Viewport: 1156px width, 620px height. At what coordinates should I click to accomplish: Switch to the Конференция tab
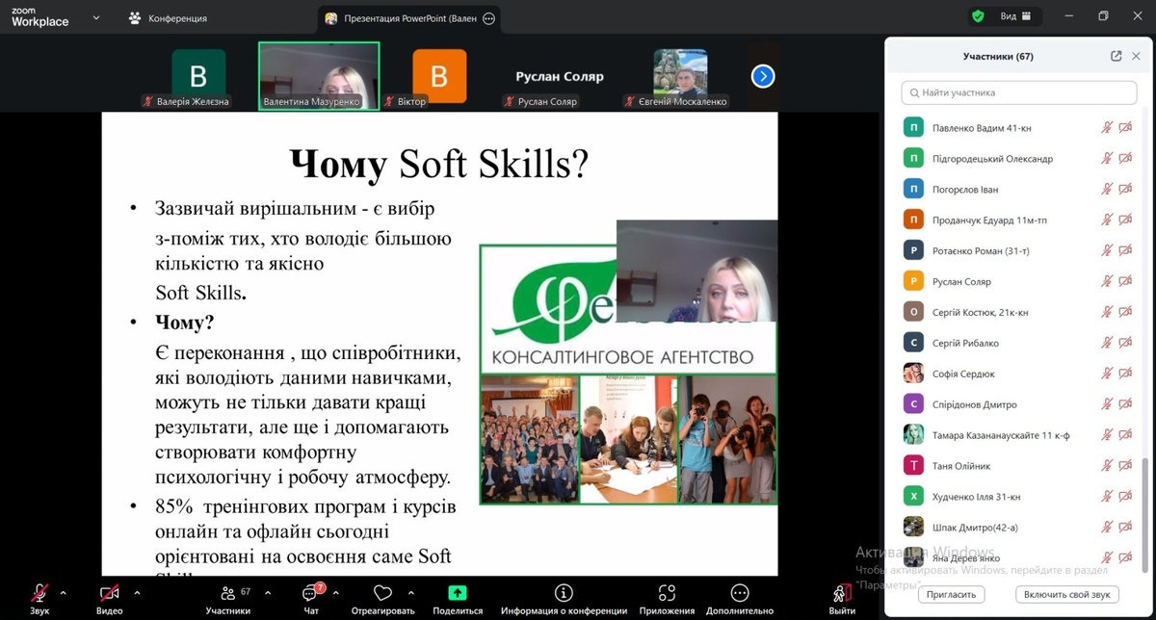[x=168, y=18]
